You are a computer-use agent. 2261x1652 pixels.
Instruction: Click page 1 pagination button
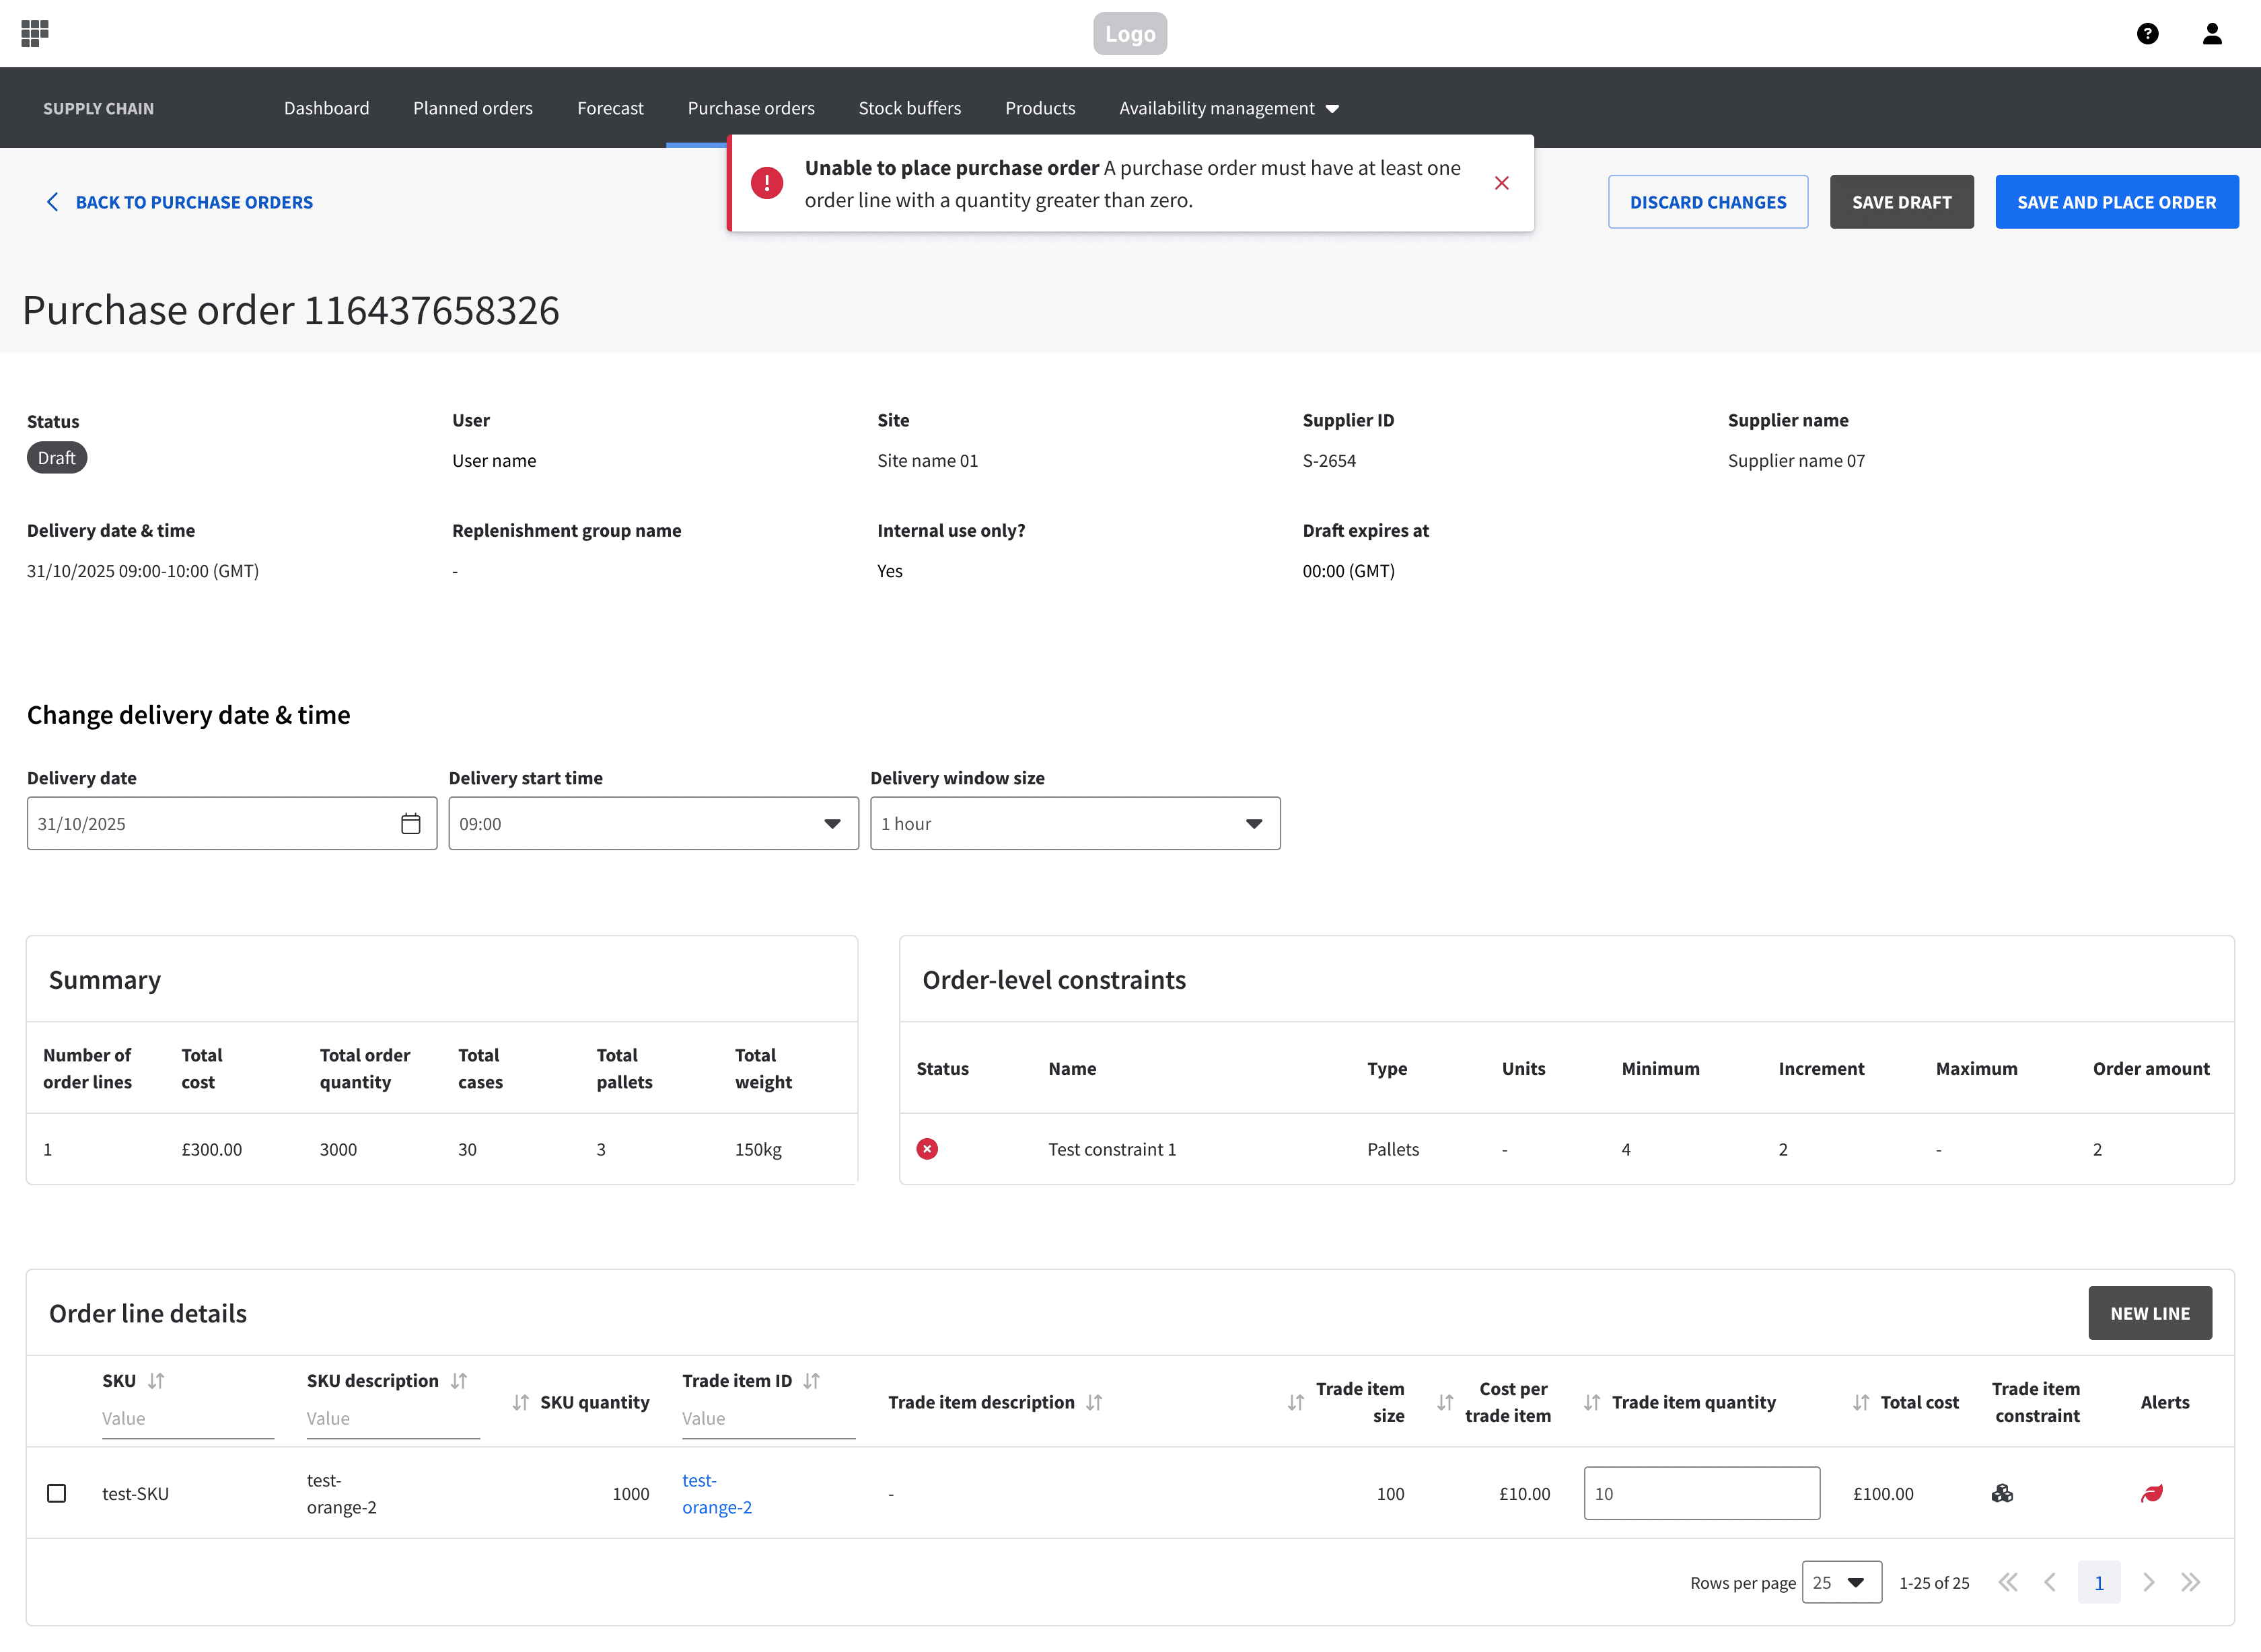pos(2099,1582)
